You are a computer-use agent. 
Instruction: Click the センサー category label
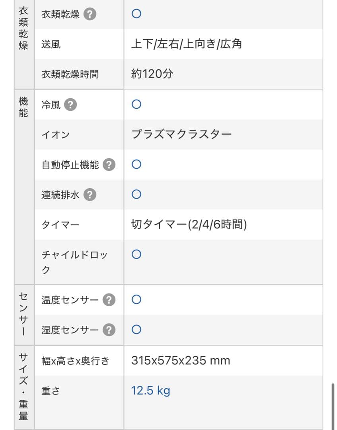point(23,315)
